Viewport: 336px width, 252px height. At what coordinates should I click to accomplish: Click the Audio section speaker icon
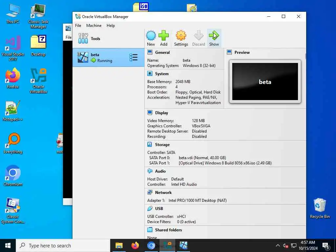point(150,171)
